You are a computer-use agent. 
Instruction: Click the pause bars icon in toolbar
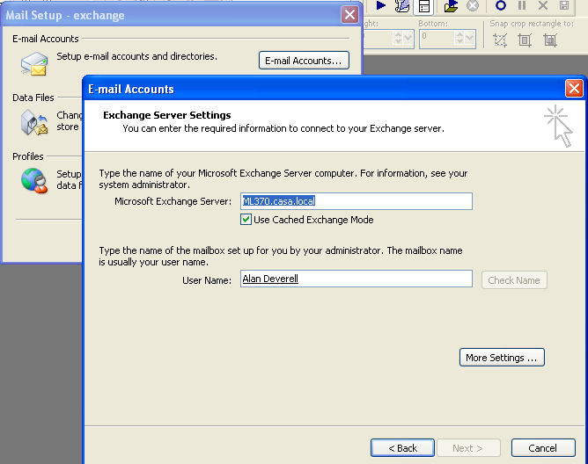[x=522, y=5]
